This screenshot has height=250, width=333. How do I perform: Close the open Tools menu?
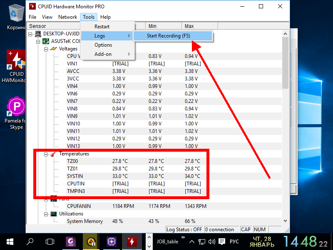tap(89, 17)
